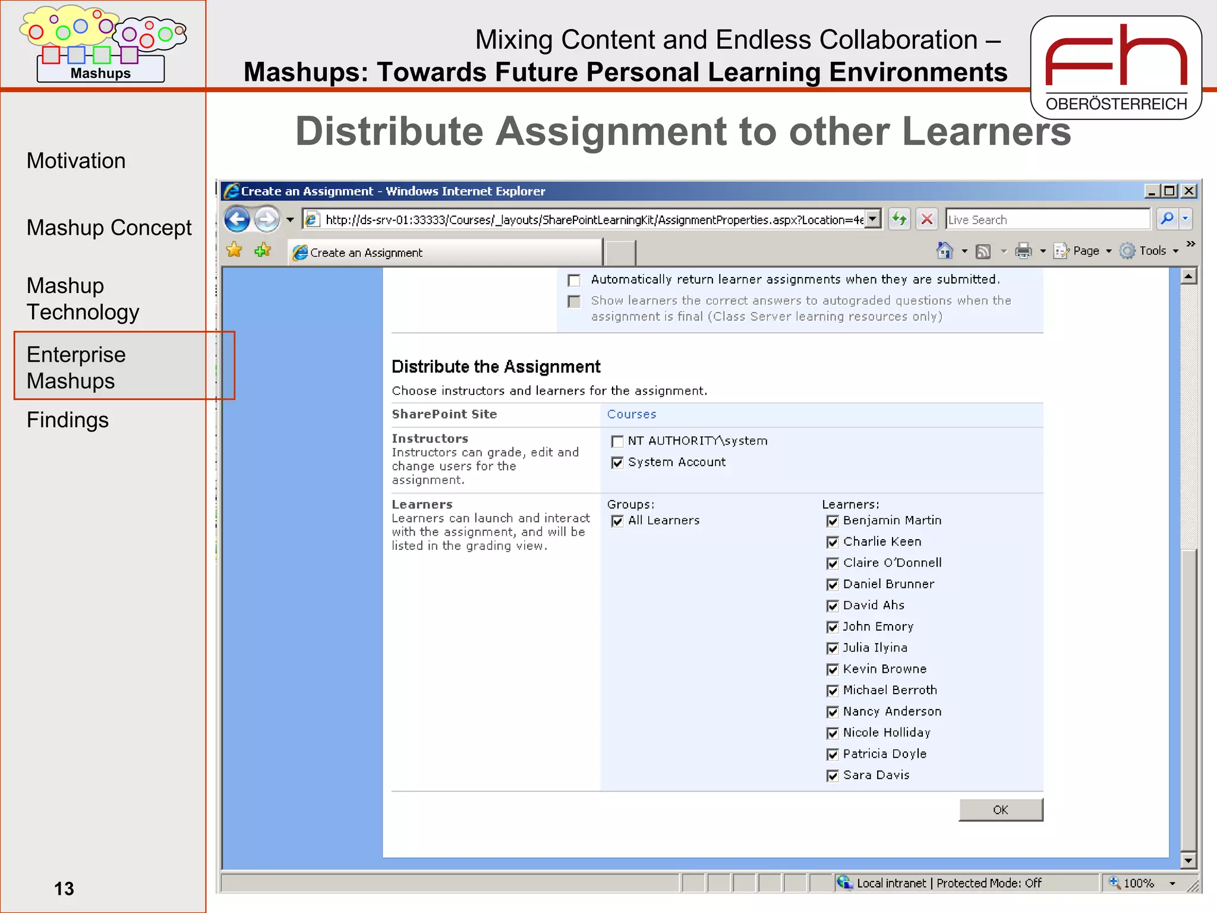Click the Tools gear icon
This screenshot has width=1217, height=913.
tap(1127, 251)
